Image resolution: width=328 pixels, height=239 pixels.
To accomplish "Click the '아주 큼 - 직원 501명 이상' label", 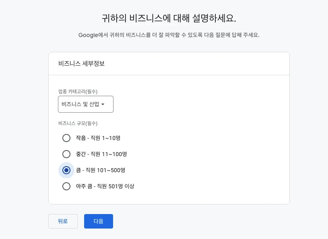I will [x=105, y=186].
